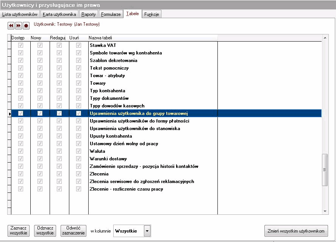Open the 'w kolumnie' dropdown arrow
Screen dimensions: 336x242
[147, 231]
